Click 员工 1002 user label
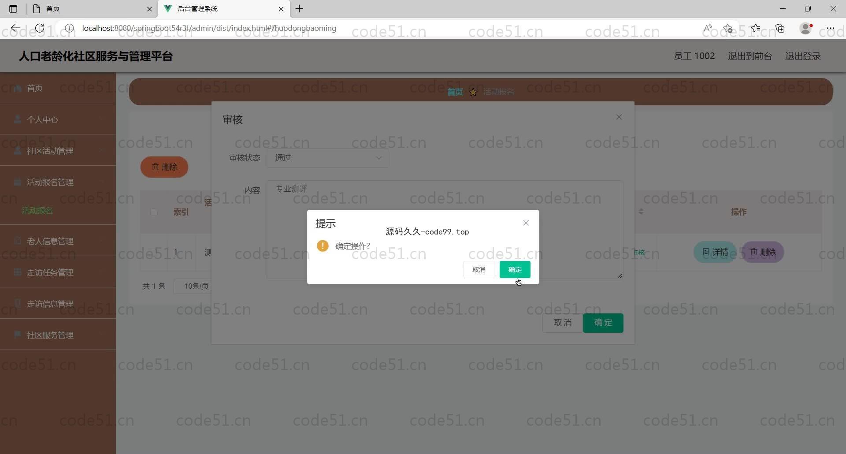Viewport: 846px width, 454px height. [694, 56]
